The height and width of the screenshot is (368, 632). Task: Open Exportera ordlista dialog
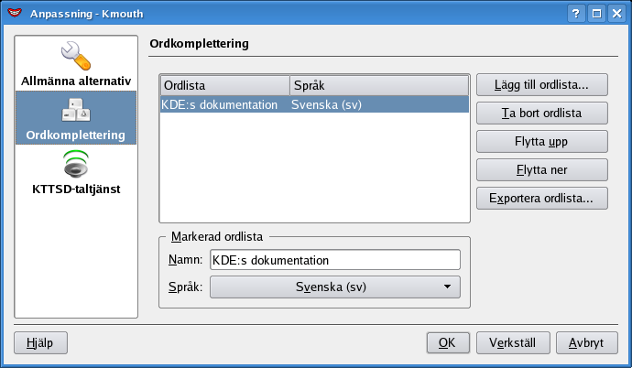tap(542, 199)
